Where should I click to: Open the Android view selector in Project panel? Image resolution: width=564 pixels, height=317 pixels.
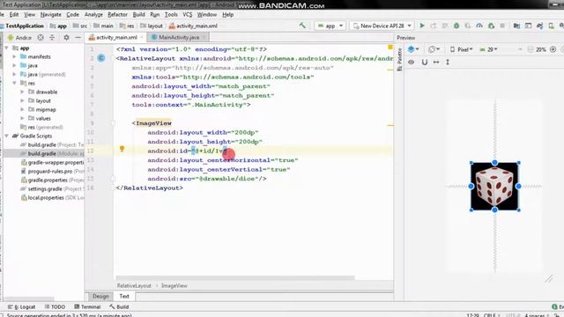pyautogui.click(x=19, y=37)
